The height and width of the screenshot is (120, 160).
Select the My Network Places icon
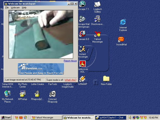(7, 94)
